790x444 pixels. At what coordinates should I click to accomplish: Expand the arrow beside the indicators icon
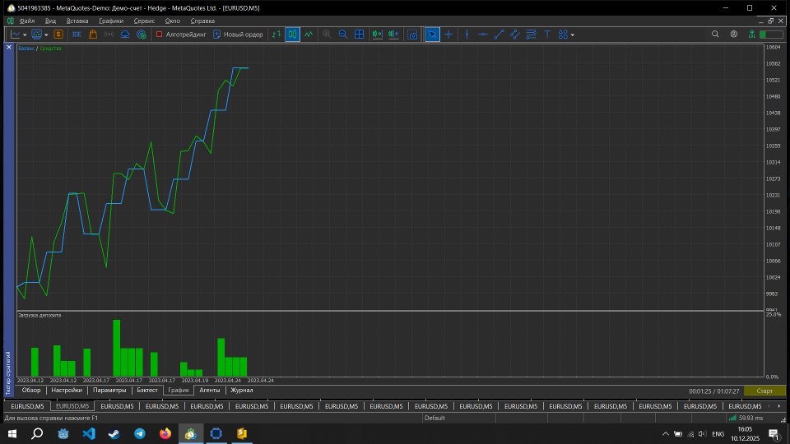(46, 35)
